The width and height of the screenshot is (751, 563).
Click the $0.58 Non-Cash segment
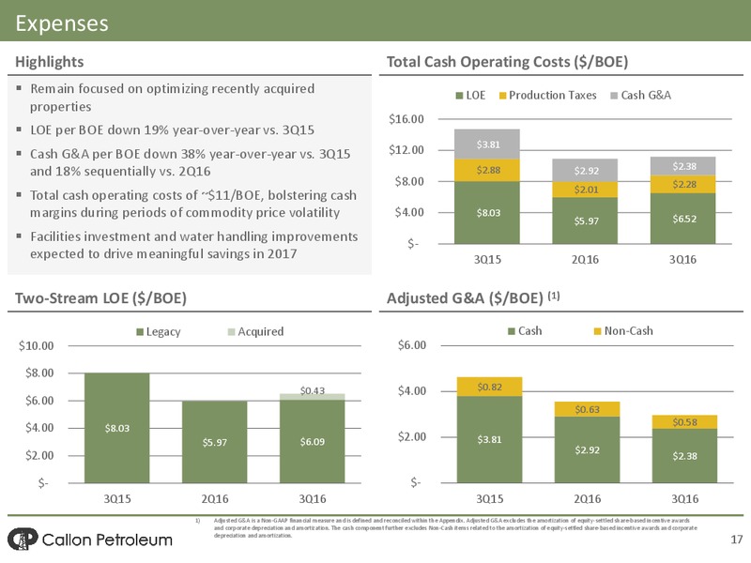(684, 422)
